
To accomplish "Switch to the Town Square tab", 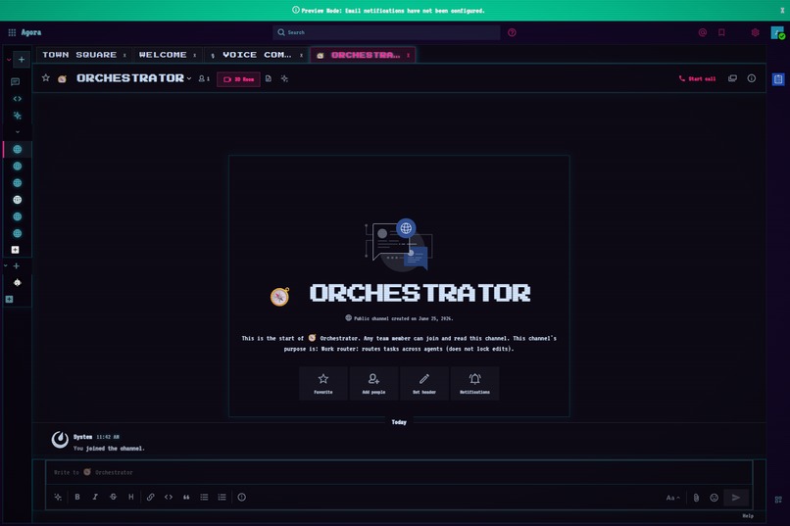I will (x=79, y=55).
